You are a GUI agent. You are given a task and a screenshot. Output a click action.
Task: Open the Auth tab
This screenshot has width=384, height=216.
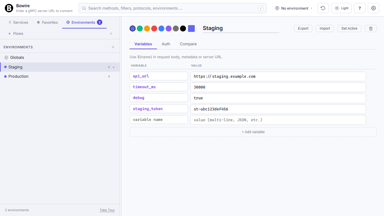[166, 44]
